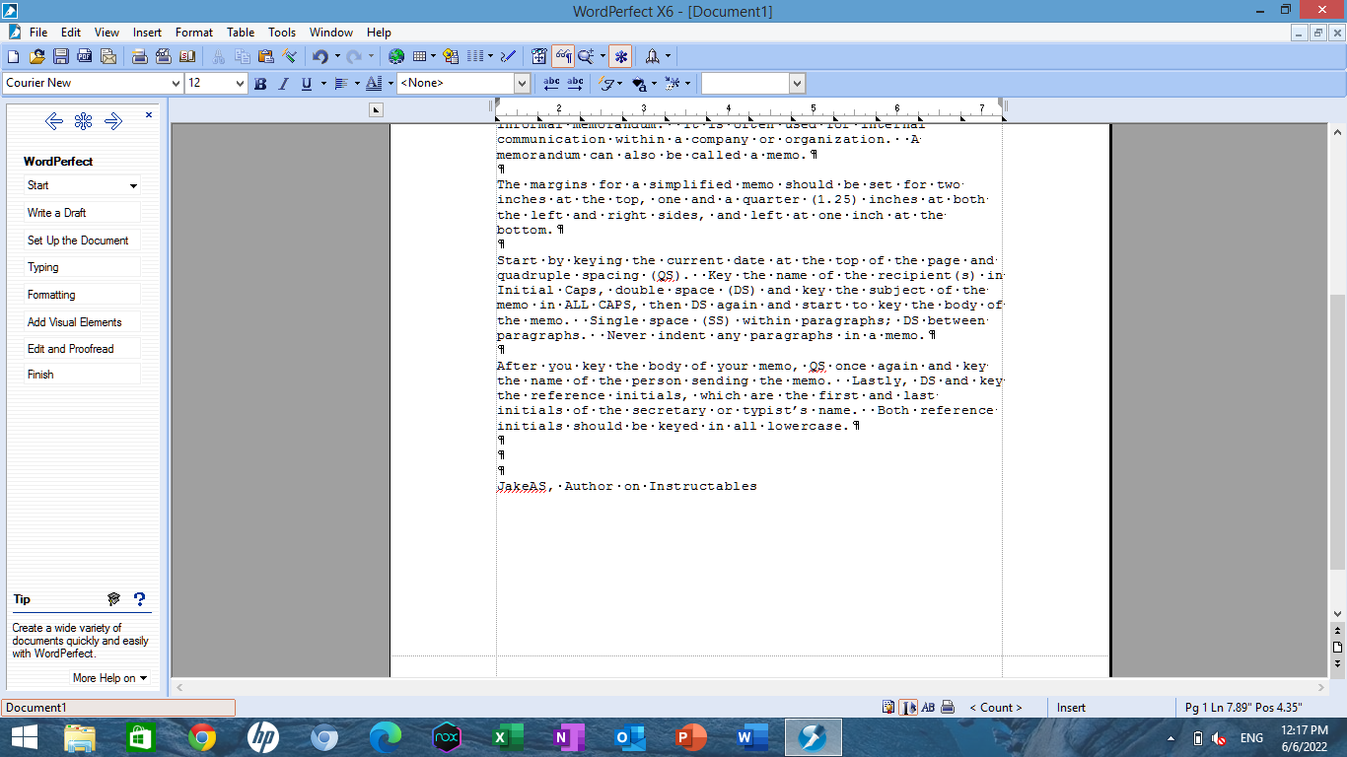Save the current document

pos(58,56)
